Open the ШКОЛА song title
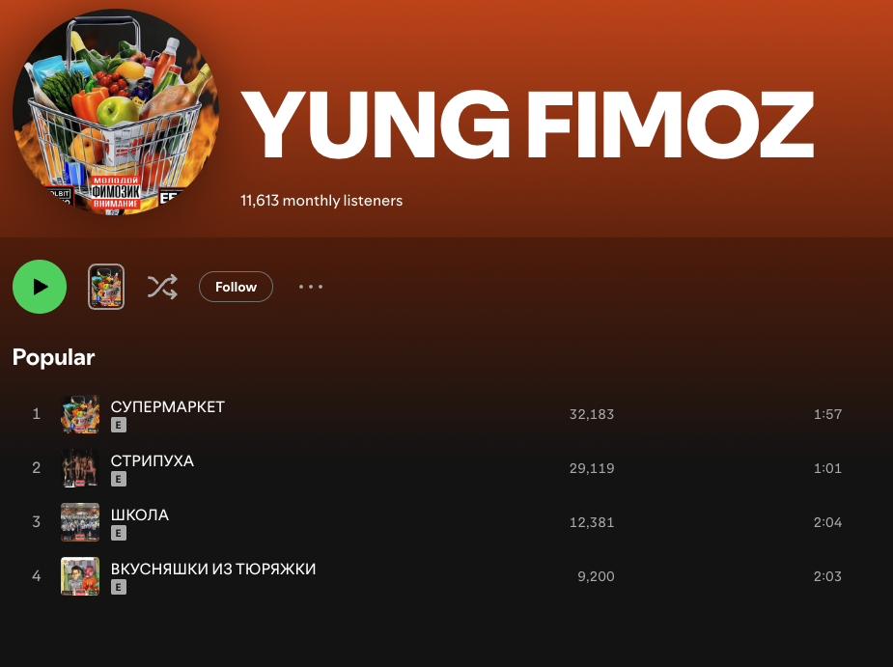This screenshot has width=893, height=667. click(140, 514)
